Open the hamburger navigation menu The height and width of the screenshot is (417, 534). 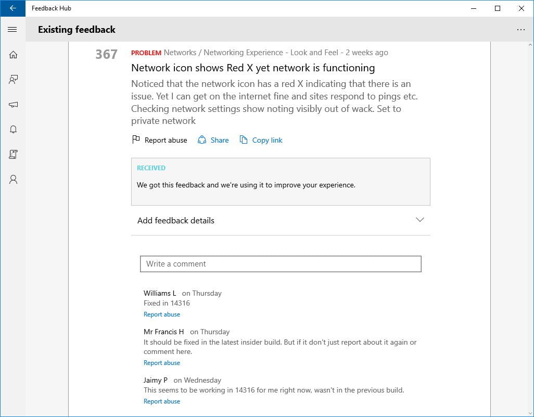[x=12, y=30]
